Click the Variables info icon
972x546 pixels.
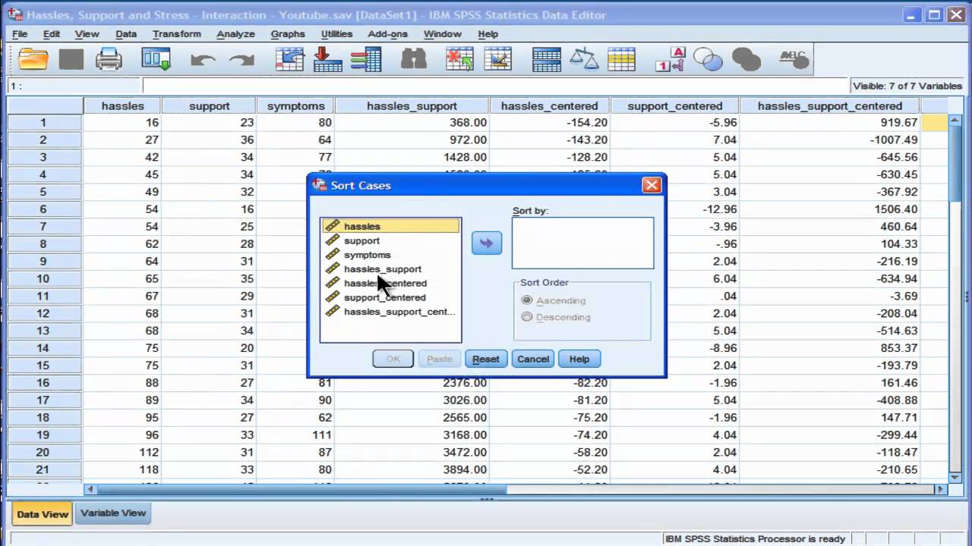coord(365,59)
